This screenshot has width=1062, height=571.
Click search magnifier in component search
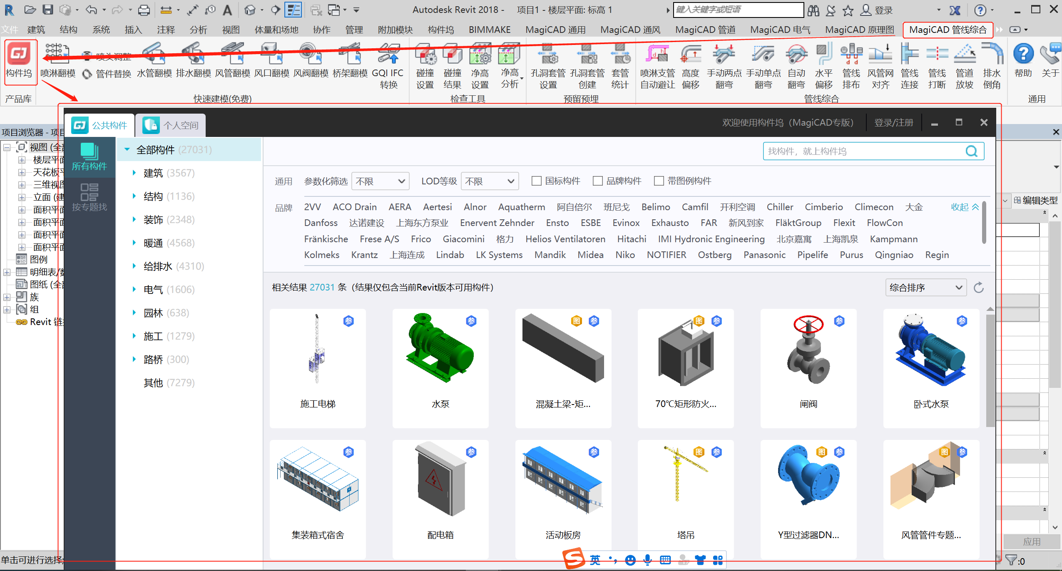[x=971, y=151]
